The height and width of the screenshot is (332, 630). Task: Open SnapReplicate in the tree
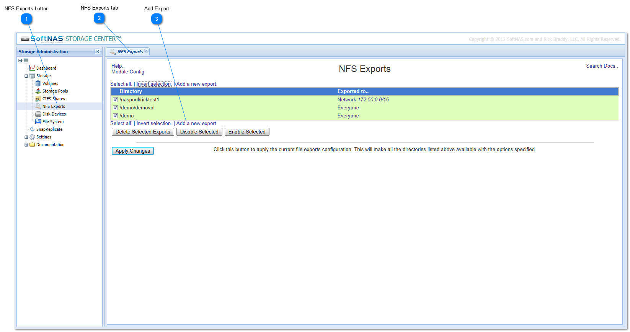coord(49,129)
